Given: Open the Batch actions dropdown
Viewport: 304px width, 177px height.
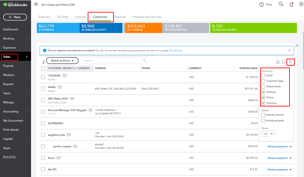Looking at the screenshot, I should point(62,61).
